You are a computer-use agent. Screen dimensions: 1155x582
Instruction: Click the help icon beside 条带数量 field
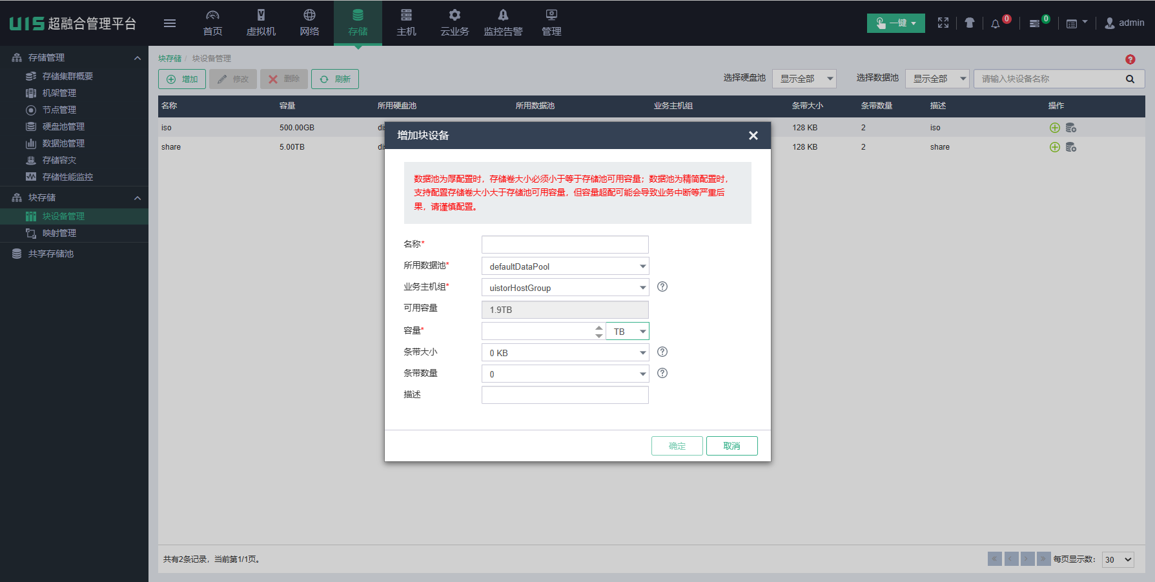click(662, 374)
